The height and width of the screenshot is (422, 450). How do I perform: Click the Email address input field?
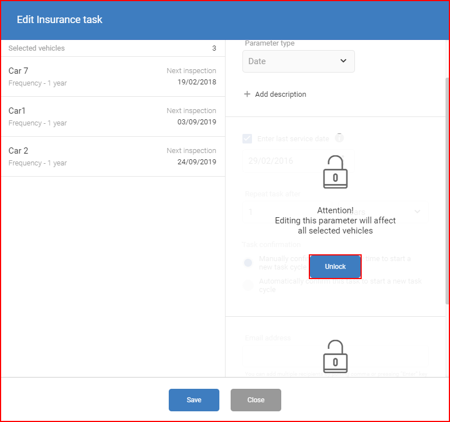(x=335, y=356)
